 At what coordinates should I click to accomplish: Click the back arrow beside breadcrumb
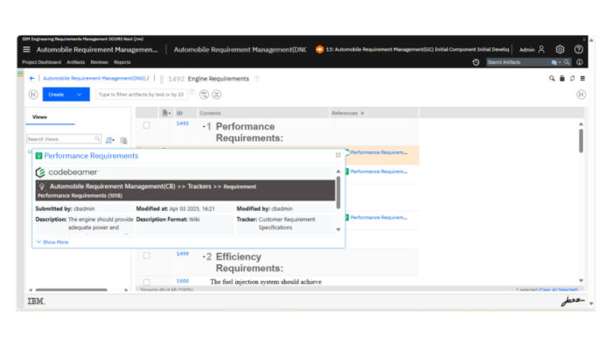32,79
